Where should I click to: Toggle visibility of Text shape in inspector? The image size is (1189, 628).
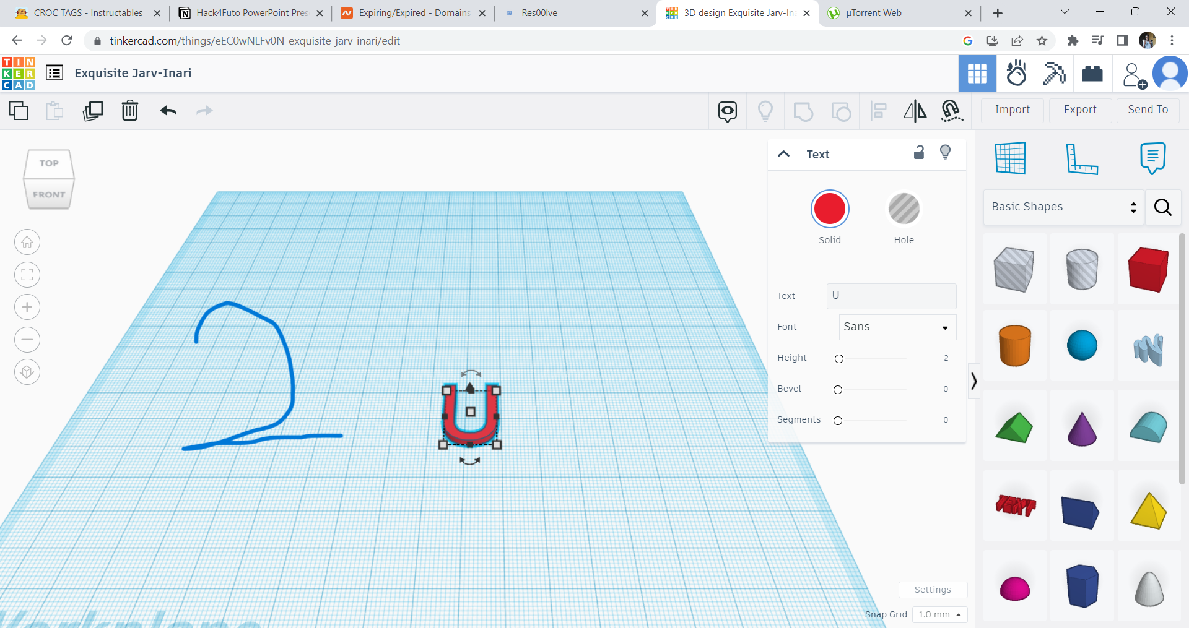(x=946, y=152)
